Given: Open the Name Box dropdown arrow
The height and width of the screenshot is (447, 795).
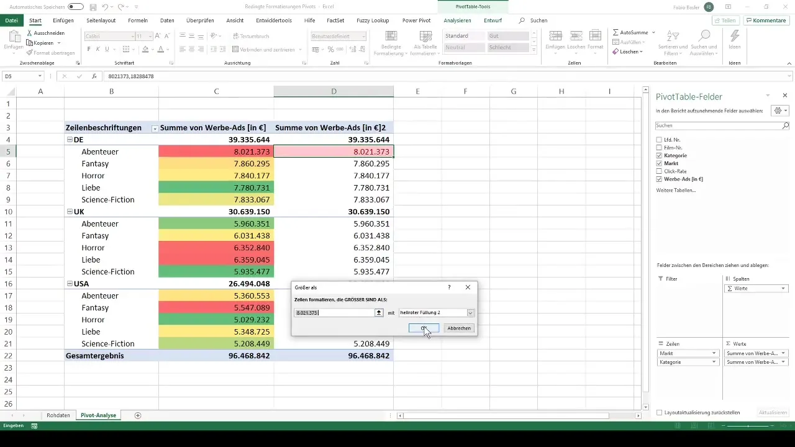Looking at the screenshot, I should pyautogui.click(x=40, y=76).
